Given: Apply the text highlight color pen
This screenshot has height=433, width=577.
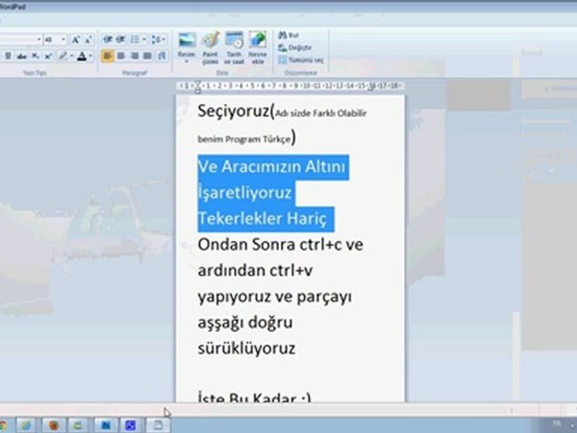Looking at the screenshot, I should click(x=63, y=57).
